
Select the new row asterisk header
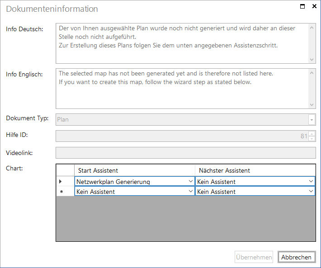click(65, 191)
